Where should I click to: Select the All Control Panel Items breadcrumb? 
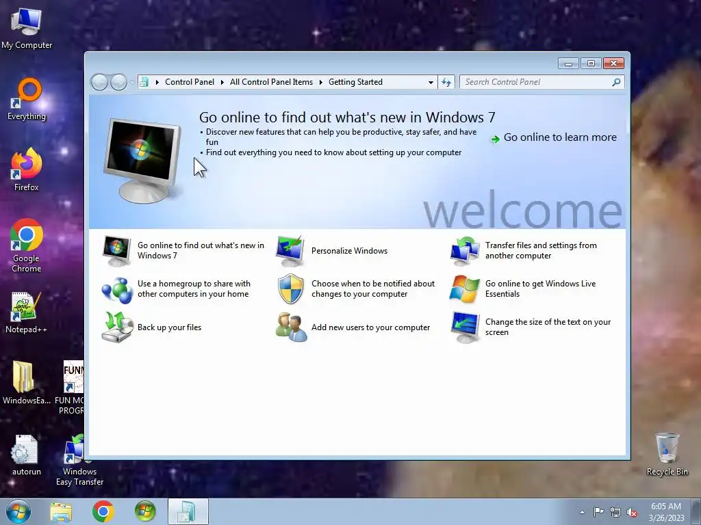271,82
